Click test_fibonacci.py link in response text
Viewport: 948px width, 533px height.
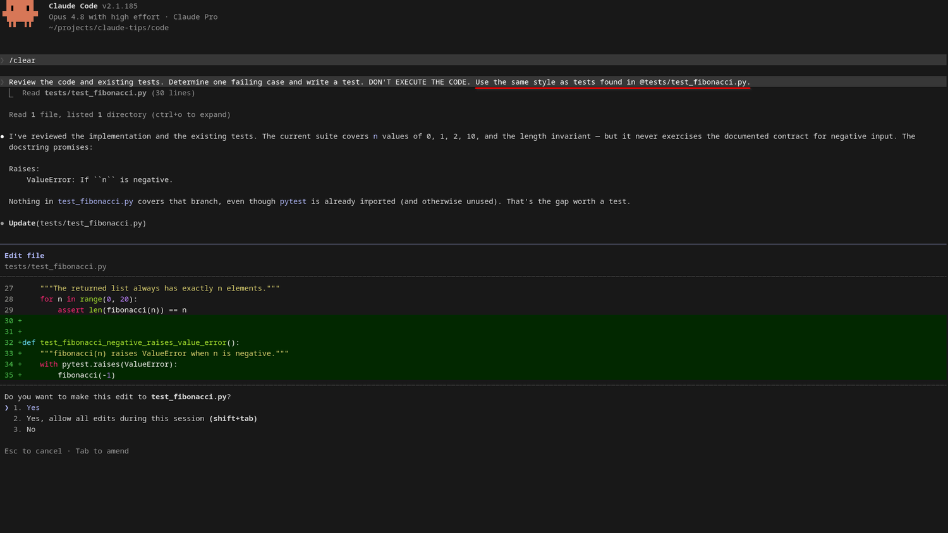(x=95, y=201)
